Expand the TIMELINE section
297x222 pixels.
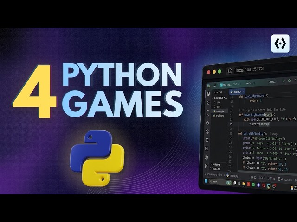click(x=216, y=169)
